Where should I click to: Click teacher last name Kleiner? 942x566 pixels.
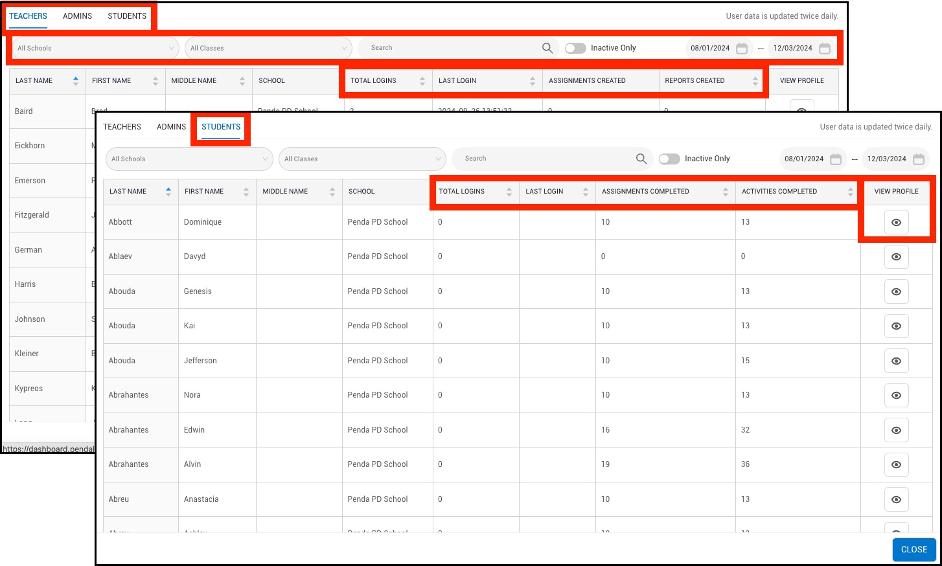coord(27,354)
